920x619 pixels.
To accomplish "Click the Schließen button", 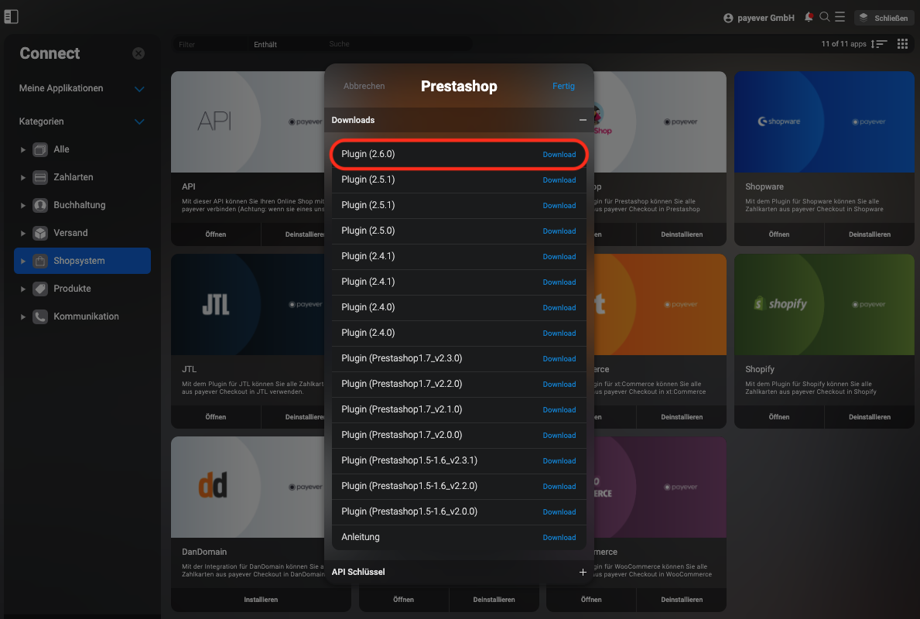I will point(884,19).
